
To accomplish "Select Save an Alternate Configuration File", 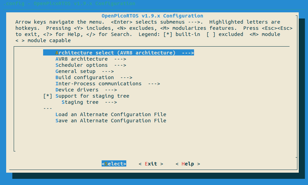I will click(111, 121).
